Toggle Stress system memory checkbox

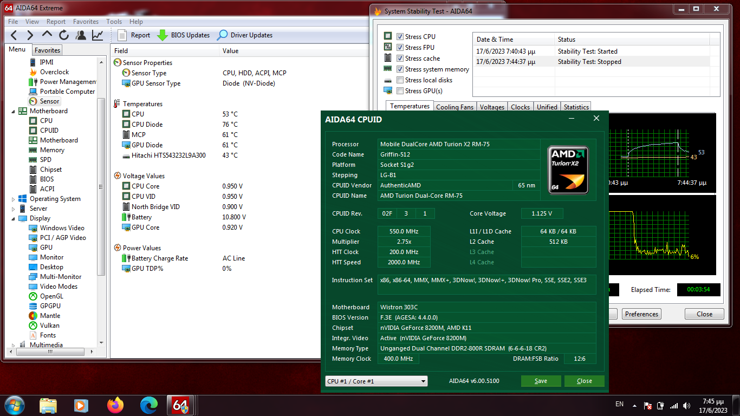[x=400, y=69]
